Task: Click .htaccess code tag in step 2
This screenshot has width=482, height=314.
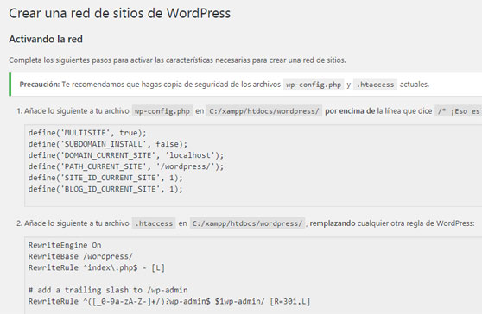Action: [x=154, y=223]
